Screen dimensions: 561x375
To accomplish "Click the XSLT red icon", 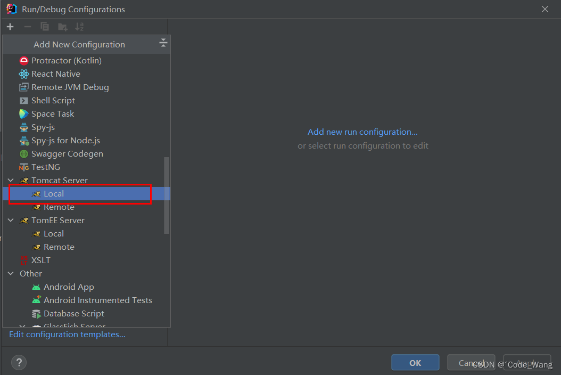I will coord(23,260).
